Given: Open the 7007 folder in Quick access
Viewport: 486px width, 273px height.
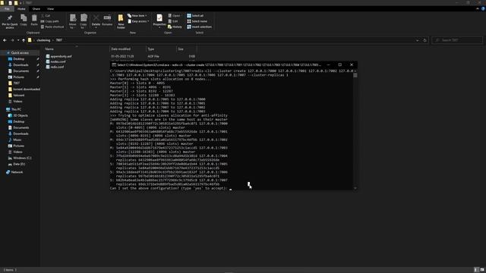Looking at the screenshot, I should click(17, 83).
